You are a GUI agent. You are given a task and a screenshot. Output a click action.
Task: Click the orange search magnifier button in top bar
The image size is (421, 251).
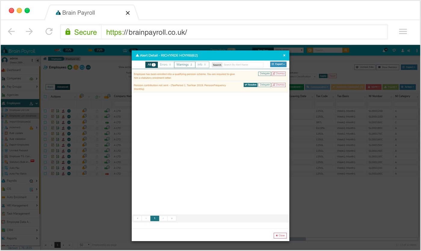click(x=346, y=50)
